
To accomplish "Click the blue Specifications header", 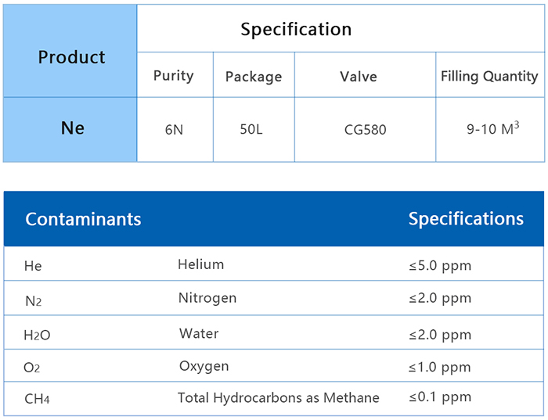I will [466, 219].
